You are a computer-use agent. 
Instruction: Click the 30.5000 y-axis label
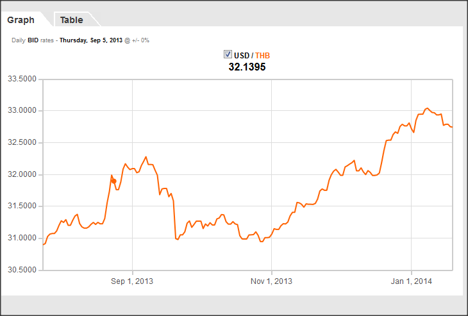[x=21, y=269]
